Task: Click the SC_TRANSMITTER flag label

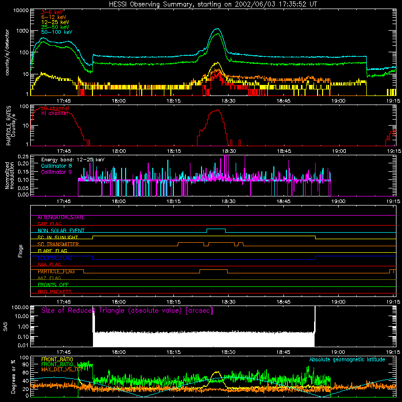Action: [58, 244]
